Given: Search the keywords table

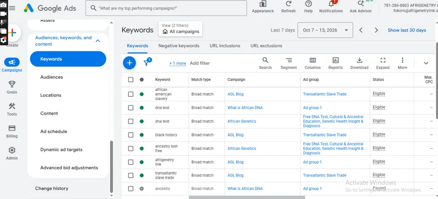Looking at the screenshot, I should [x=265, y=63].
